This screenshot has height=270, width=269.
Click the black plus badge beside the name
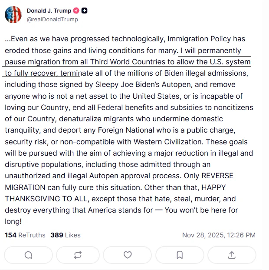85,10
